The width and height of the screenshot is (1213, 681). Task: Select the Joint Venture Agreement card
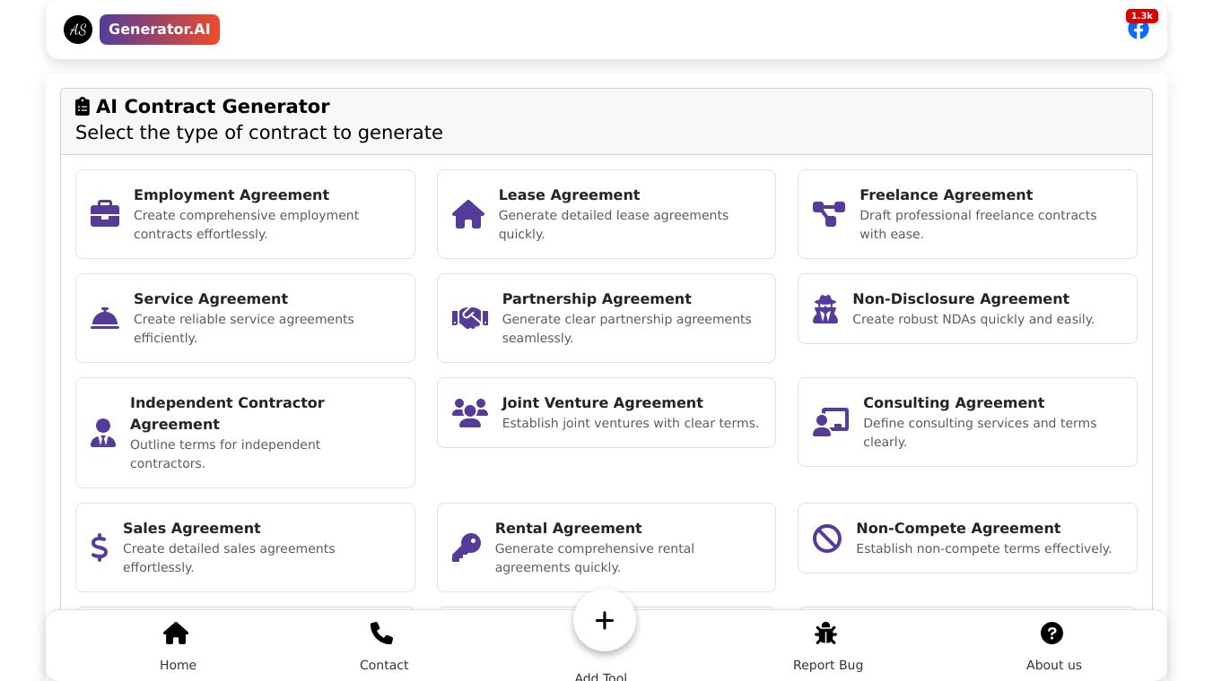[606, 413]
